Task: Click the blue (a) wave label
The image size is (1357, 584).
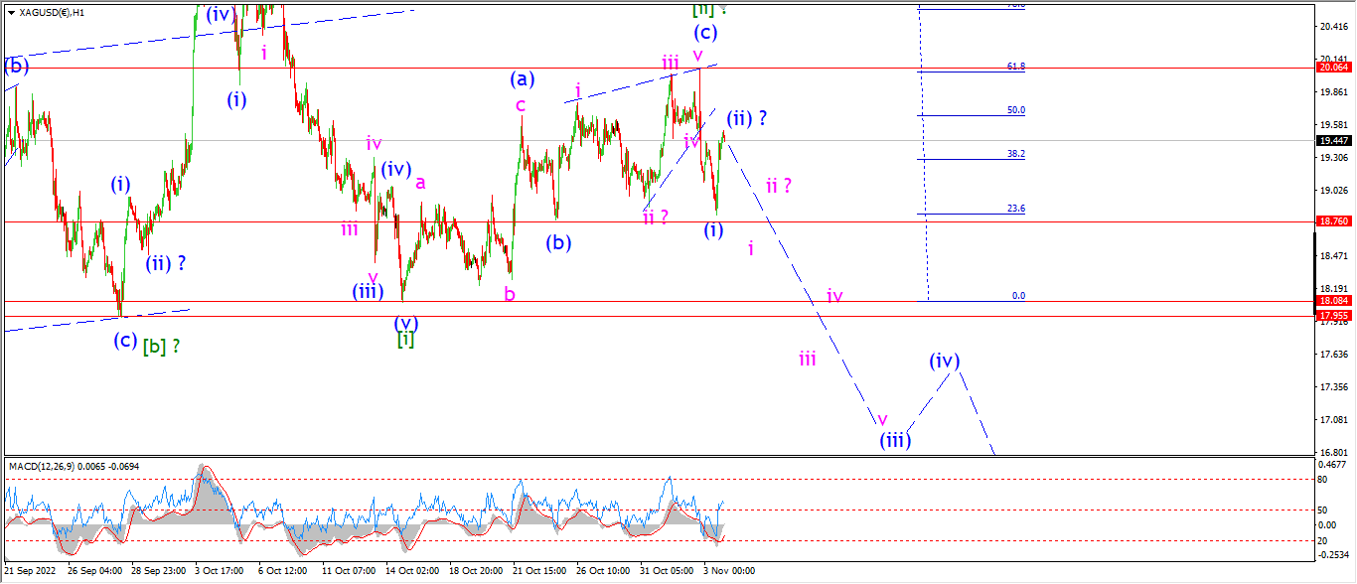Action: 523,78
